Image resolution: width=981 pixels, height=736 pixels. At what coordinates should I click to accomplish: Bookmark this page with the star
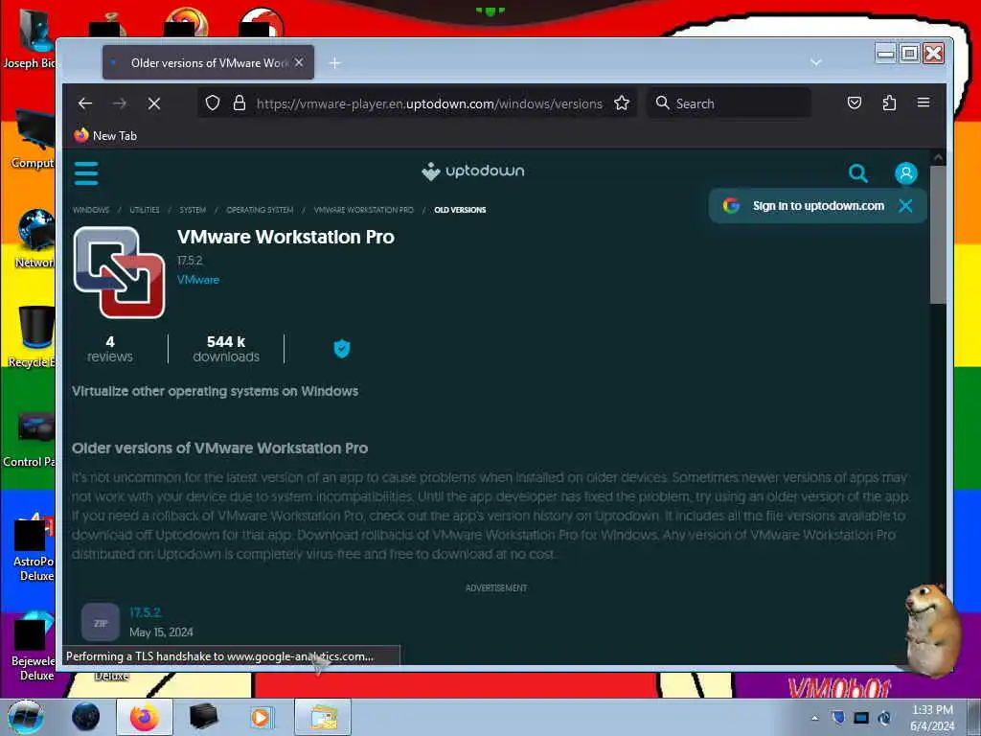coord(621,103)
